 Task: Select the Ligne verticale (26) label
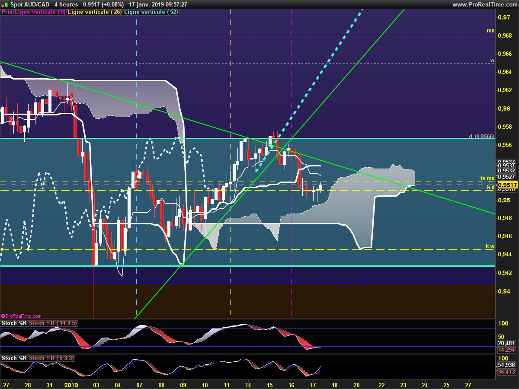[x=95, y=12]
